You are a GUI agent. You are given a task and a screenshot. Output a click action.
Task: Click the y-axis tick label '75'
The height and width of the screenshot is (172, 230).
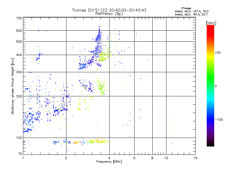tap(20, 154)
